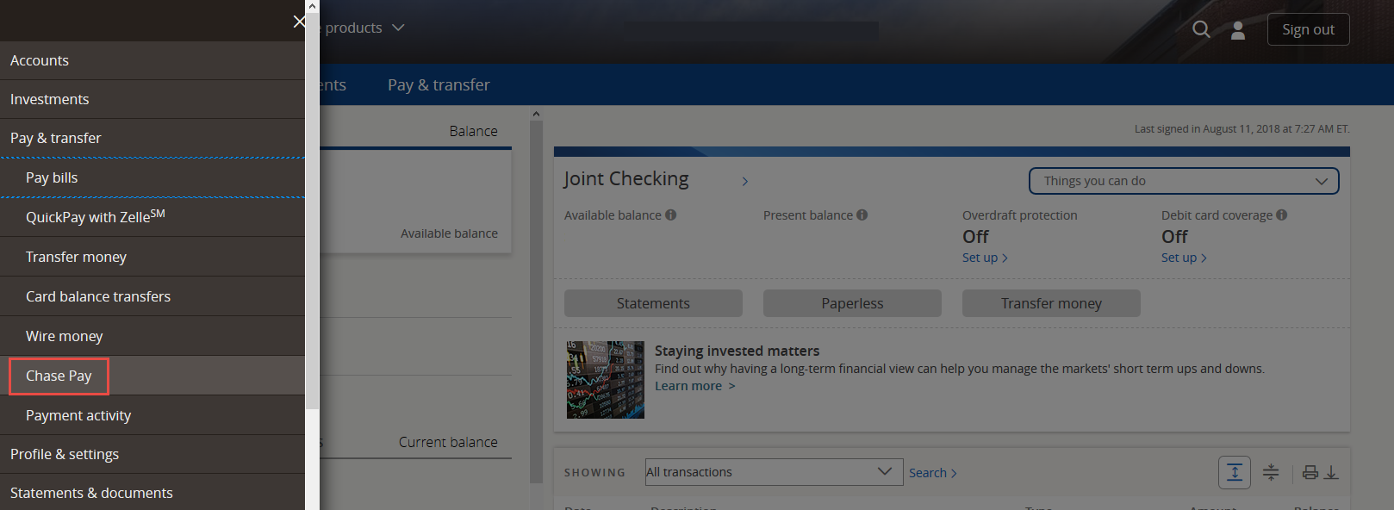Click the side menu scrollbar

coord(312,211)
